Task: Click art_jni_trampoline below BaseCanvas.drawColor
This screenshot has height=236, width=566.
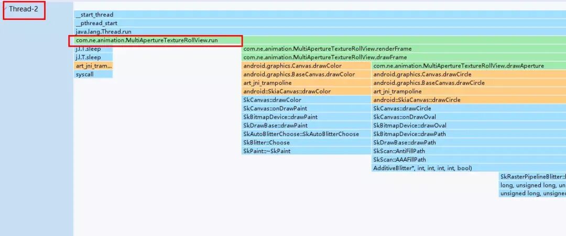Action: click(x=306, y=83)
